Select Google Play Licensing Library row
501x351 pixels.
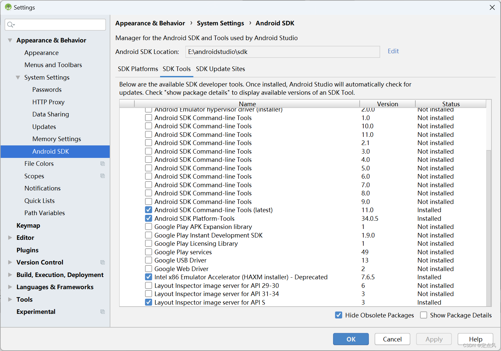pos(303,243)
